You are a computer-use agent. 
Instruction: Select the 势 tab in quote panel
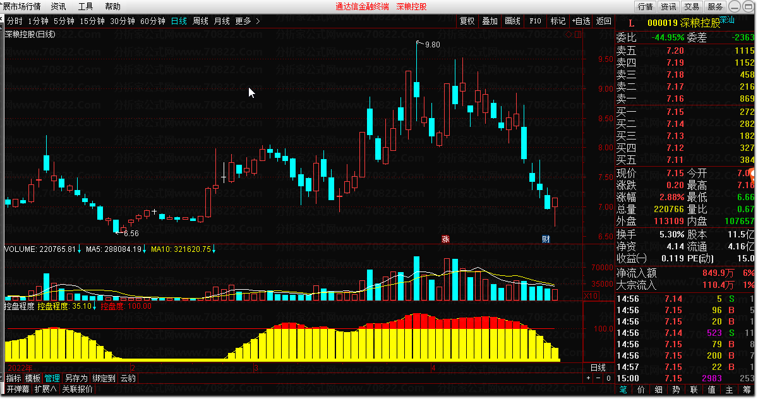point(677,390)
